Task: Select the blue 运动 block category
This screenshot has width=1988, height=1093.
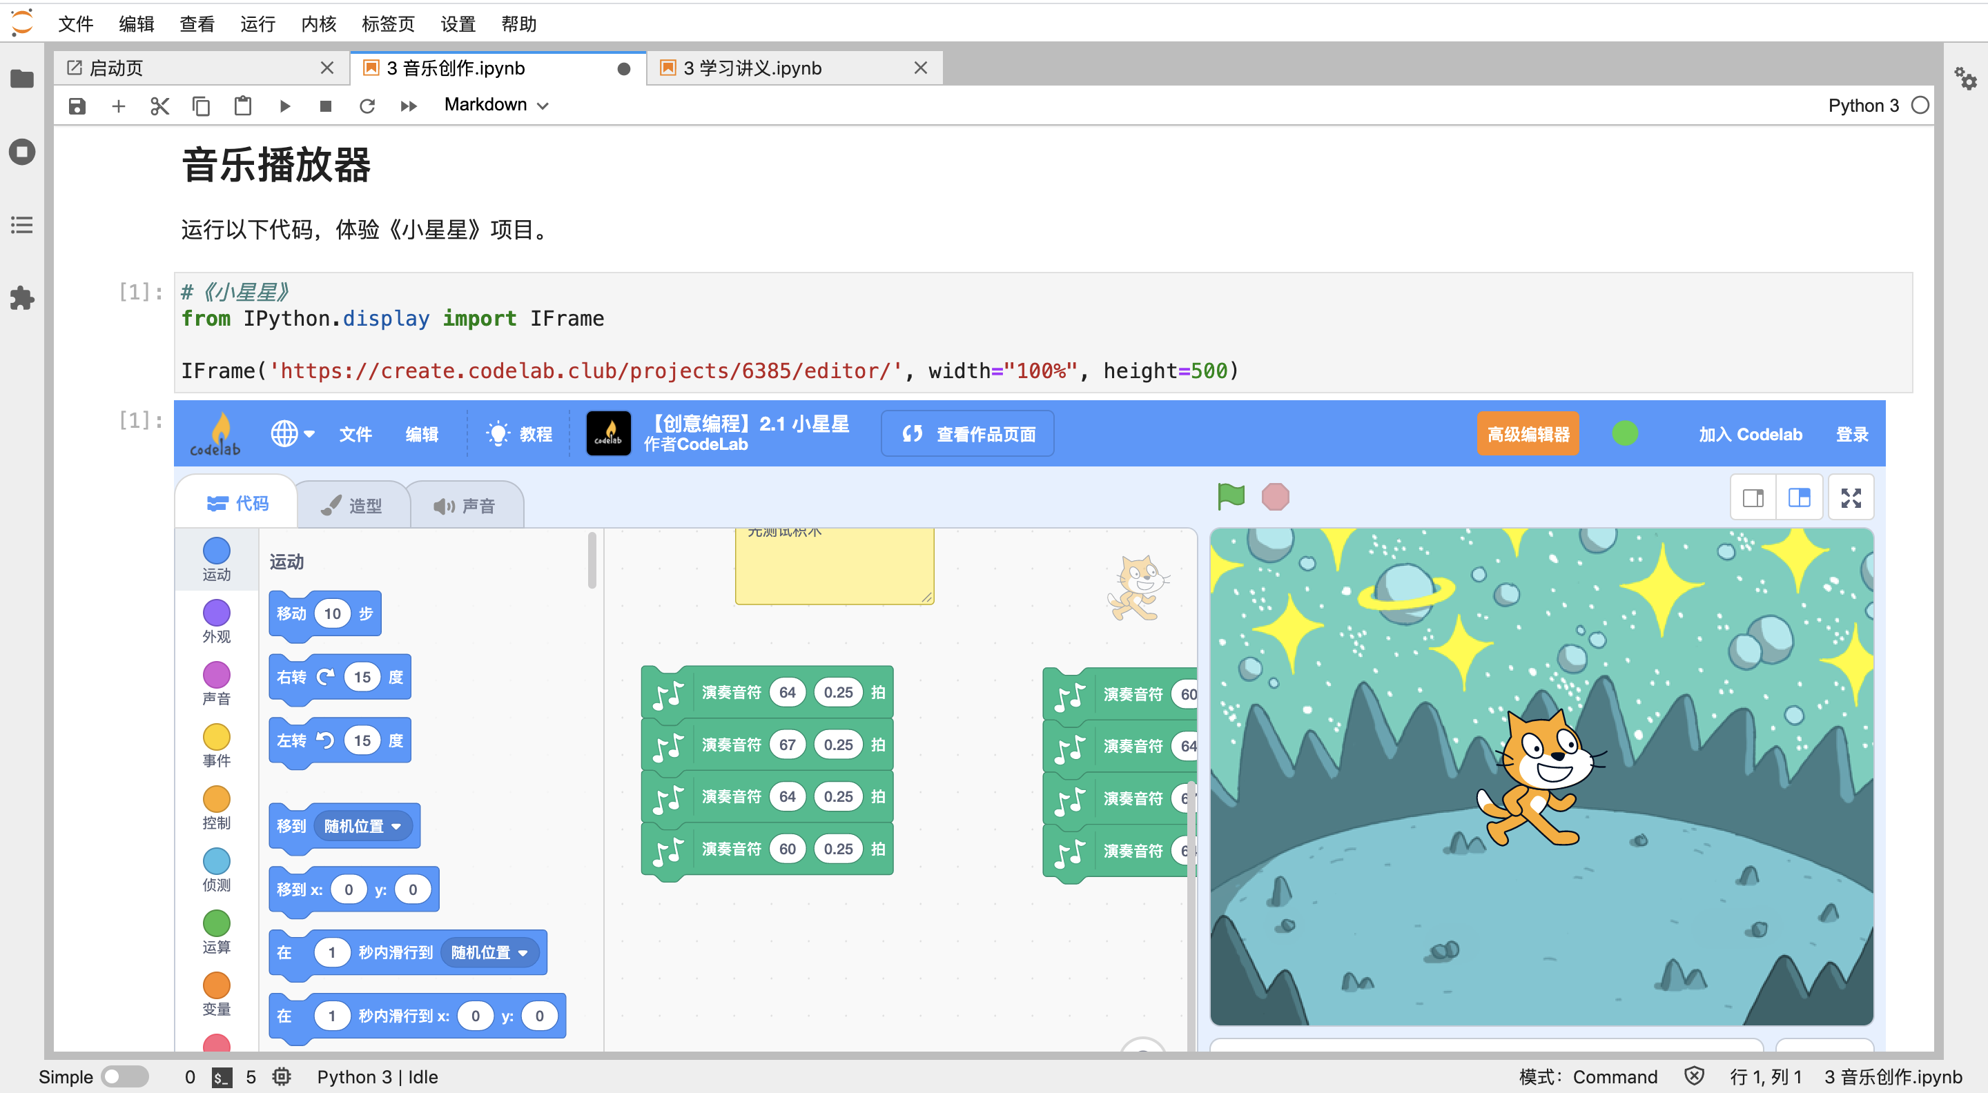Action: pos(216,559)
